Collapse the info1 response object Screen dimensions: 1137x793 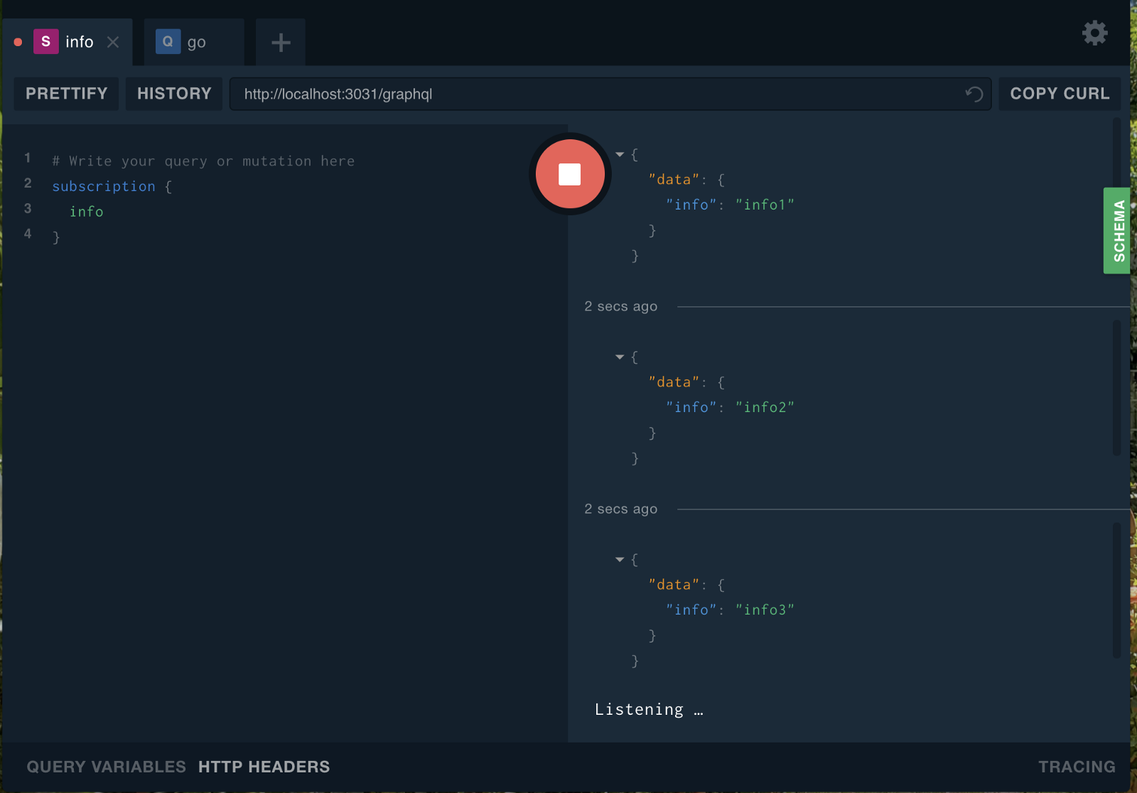pyautogui.click(x=620, y=154)
